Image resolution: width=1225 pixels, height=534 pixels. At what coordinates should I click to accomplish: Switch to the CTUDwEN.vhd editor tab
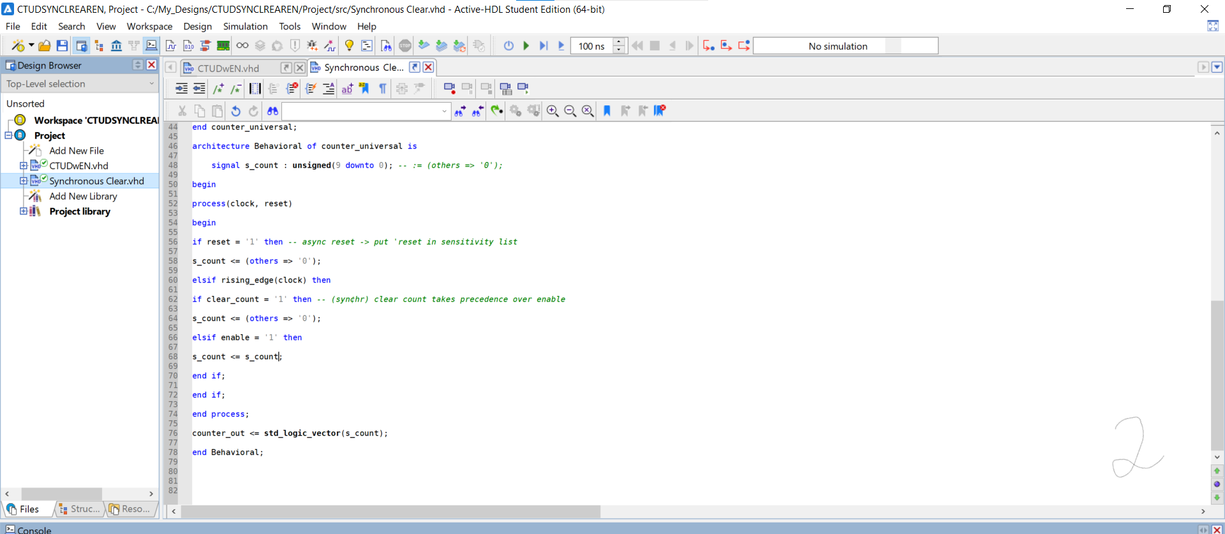click(228, 68)
